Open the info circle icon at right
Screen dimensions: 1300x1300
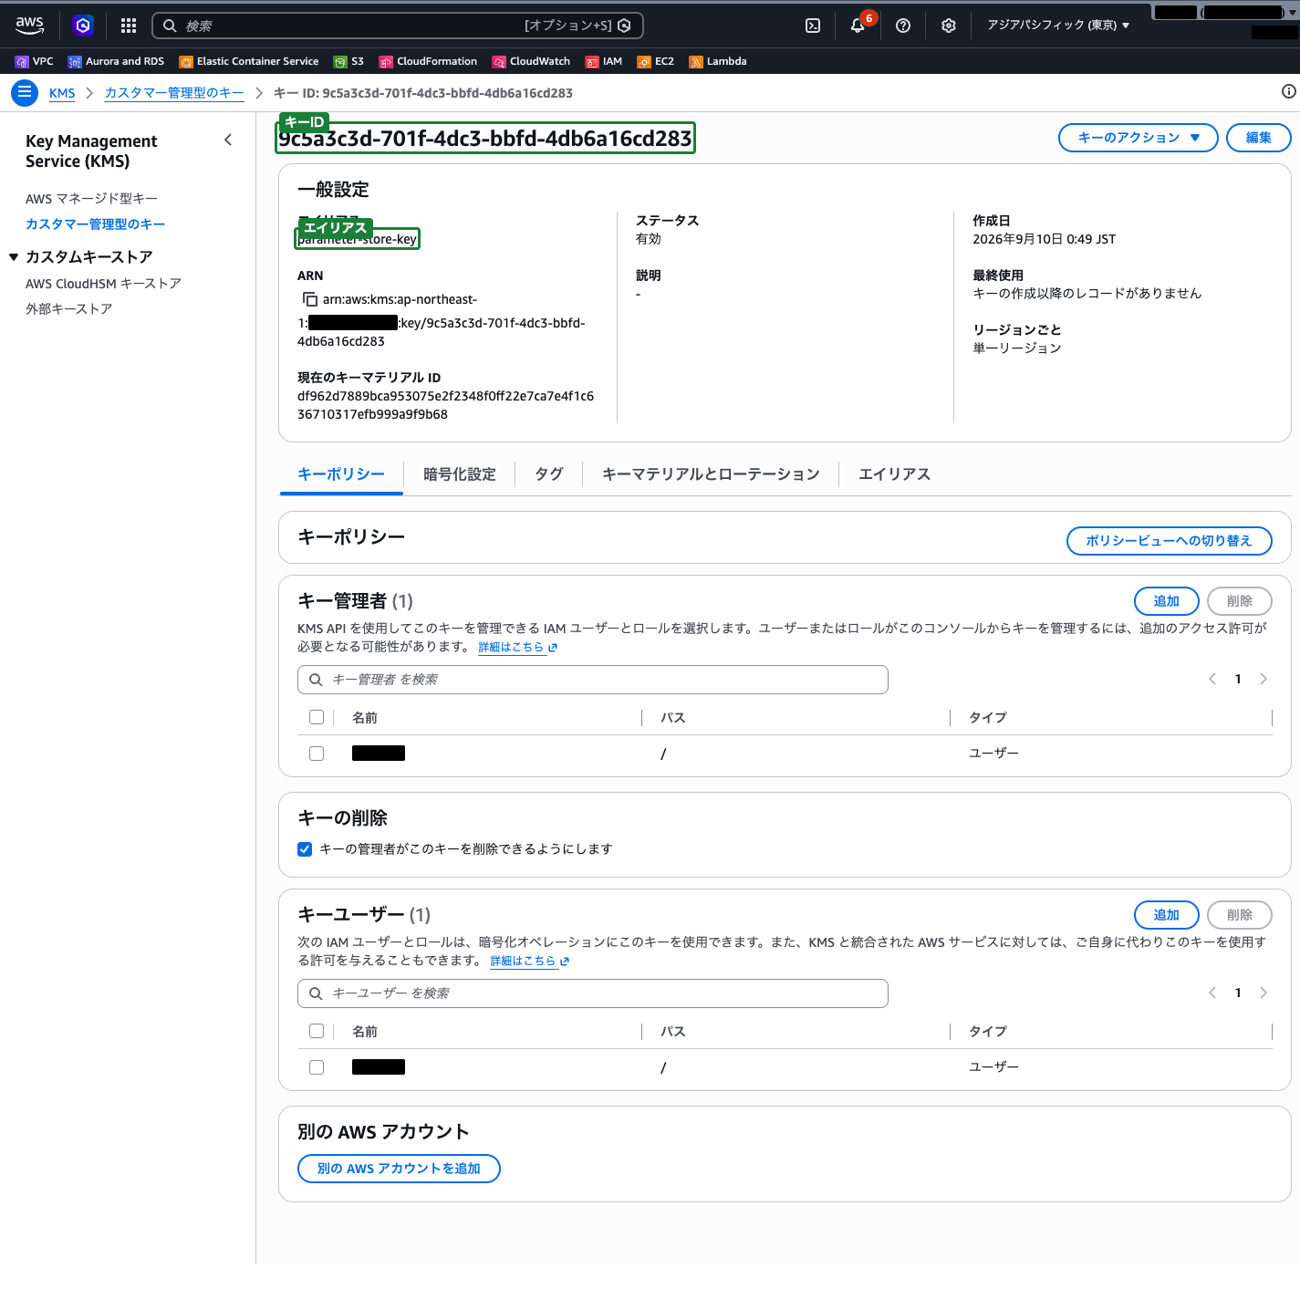coord(1289,91)
